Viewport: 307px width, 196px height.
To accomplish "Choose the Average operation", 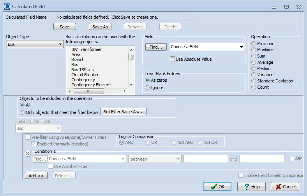I will pos(254,62).
